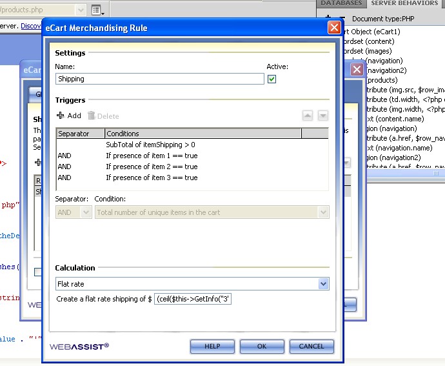This screenshot has height=366, width=445.
Task: Select Recordset (content) in Server Behaviors
Action: (369, 41)
